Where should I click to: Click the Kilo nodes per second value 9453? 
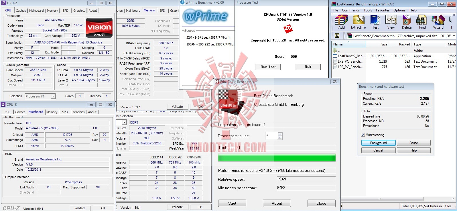(306, 188)
